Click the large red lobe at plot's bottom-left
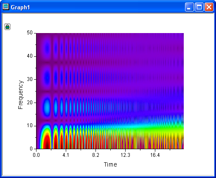 click(47, 141)
